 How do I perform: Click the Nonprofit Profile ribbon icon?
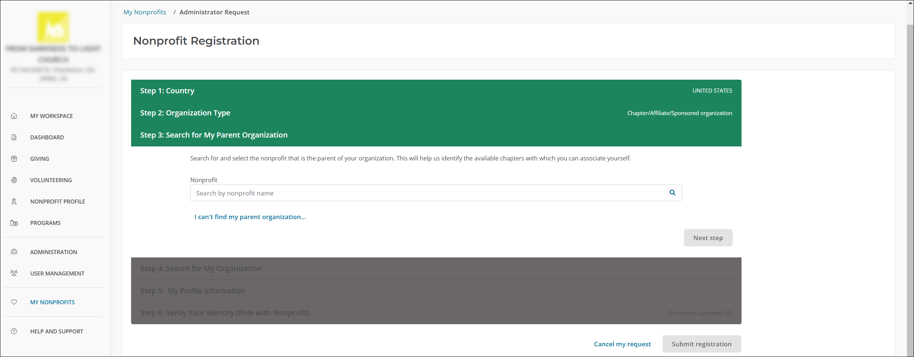(14, 201)
